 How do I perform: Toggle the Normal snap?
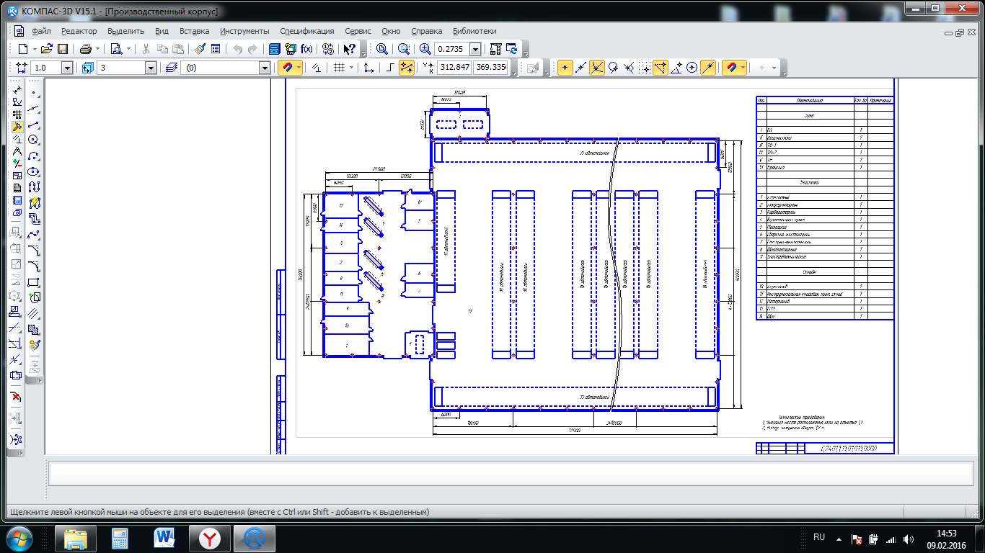629,68
